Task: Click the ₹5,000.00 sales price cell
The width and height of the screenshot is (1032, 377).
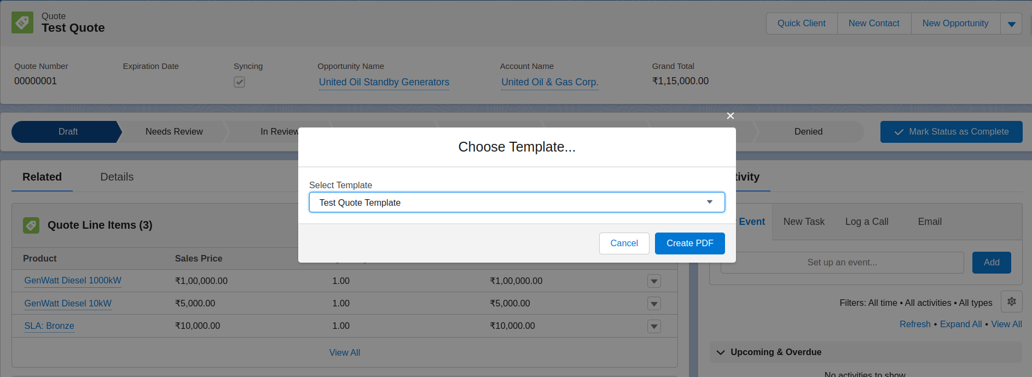Action: (195, 304)
